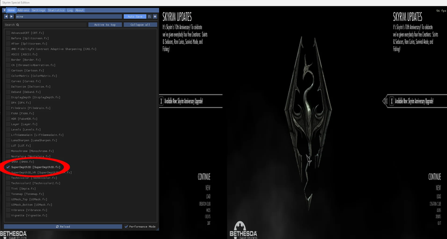Image resolution: width=447 pixels, height=239 pixels.
Task: Enable the Vignette [Vignette.fx] effect
Action: coord(8,215)
